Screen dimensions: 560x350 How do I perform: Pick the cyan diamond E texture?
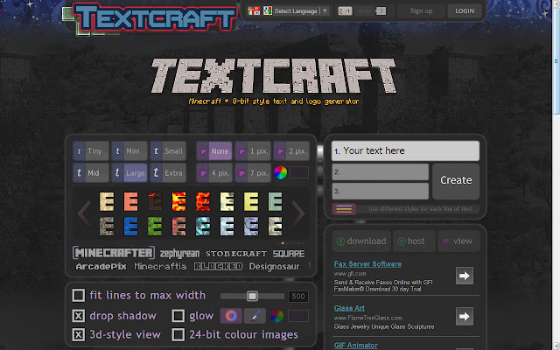pos(203,227)
